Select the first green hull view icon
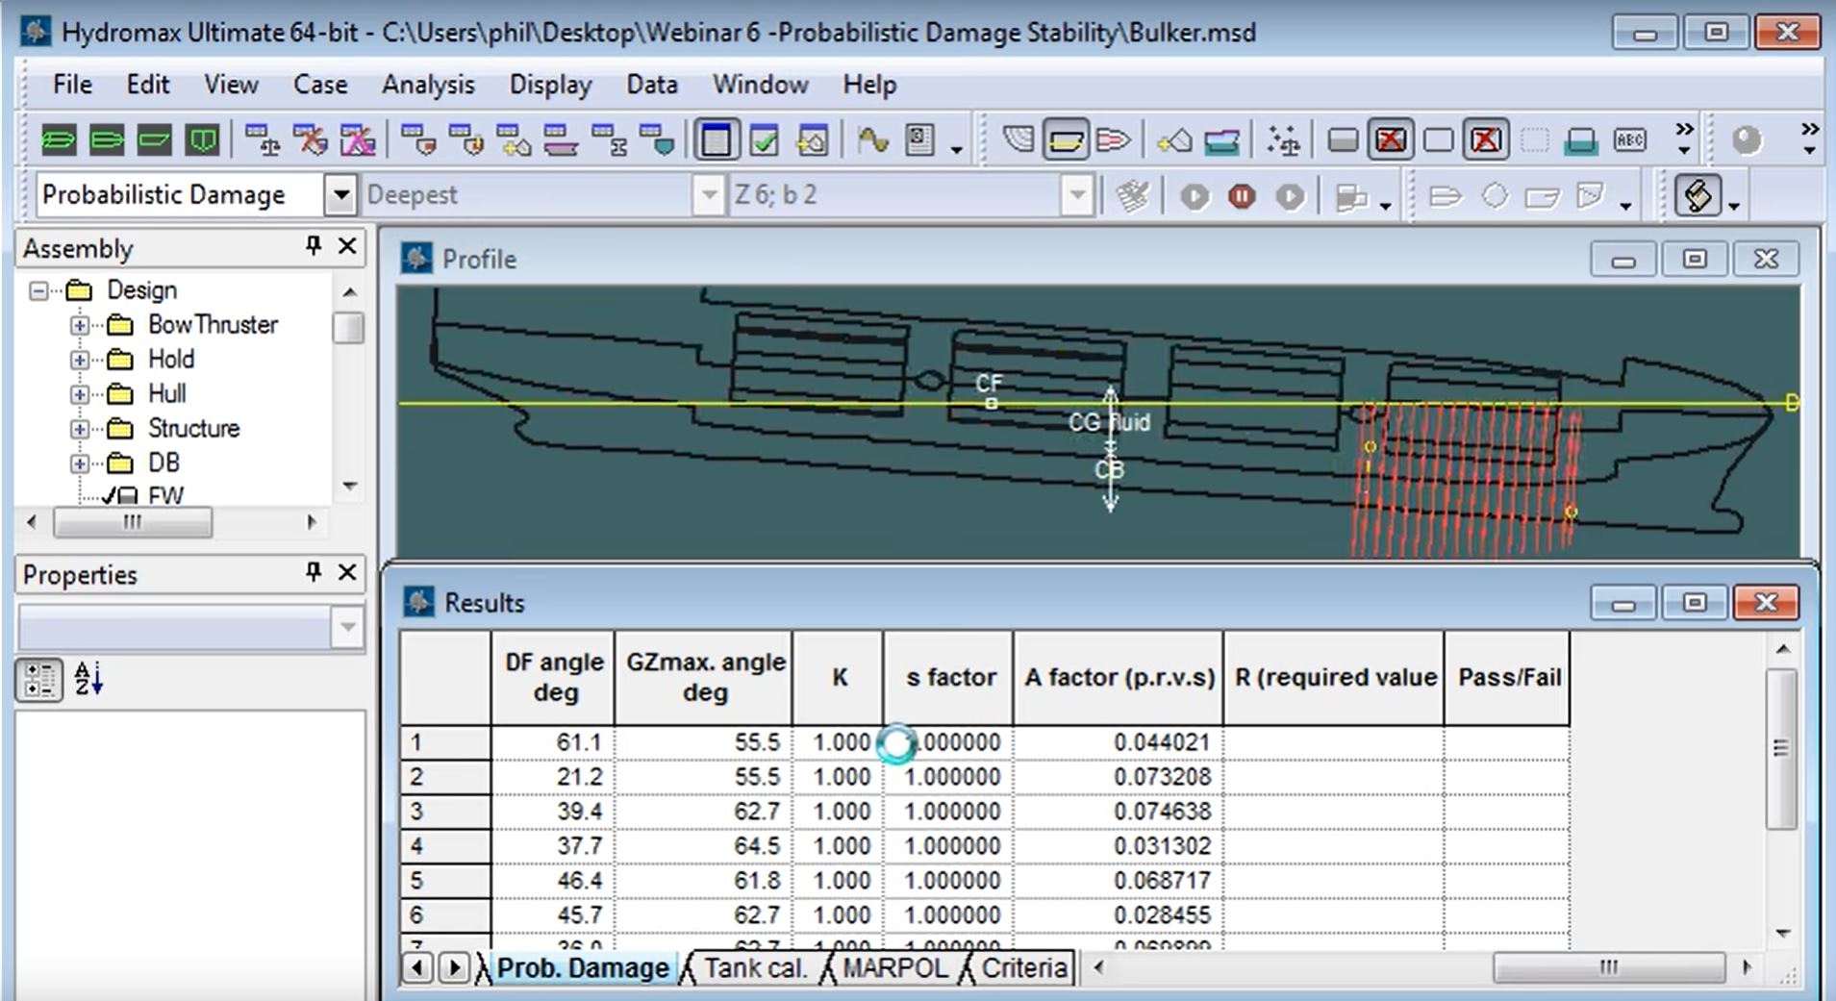This screenshot has width=1836, height=1001. [59, 141]
